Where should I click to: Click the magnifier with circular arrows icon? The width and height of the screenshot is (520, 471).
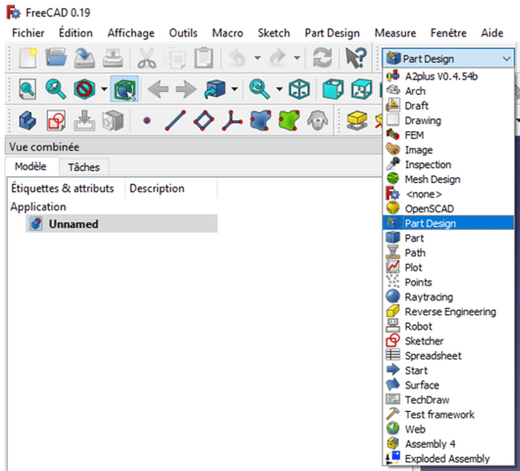click(x=259, y=89)
